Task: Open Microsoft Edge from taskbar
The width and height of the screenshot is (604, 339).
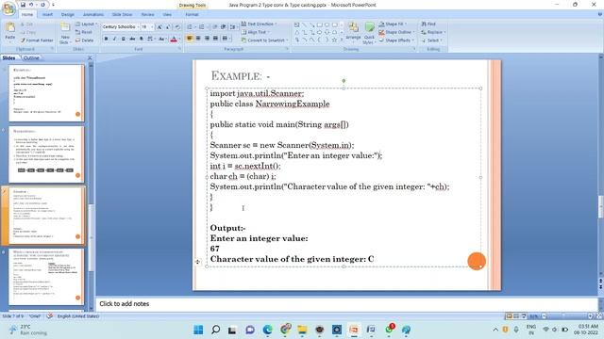Action: pos(267,330)
